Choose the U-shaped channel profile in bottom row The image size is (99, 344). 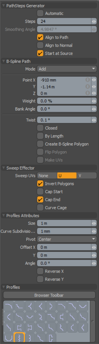point(9,338)
